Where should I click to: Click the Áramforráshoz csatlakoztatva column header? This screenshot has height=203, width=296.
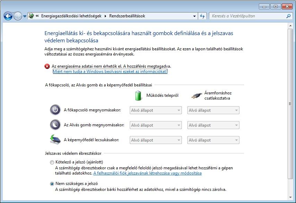click(218, 95)
